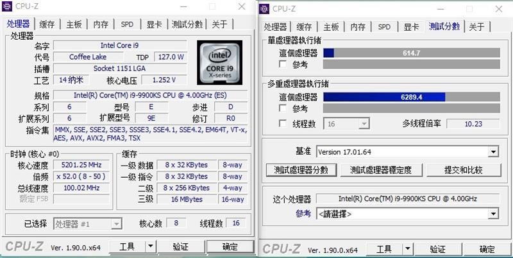Click the 多线程倍率 value 10.23
Image resolution: width=513 pixels, height=258 pixels.
tap(473, 124)
